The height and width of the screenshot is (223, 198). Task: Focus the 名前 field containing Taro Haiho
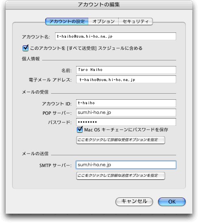(x=126, y=70)
